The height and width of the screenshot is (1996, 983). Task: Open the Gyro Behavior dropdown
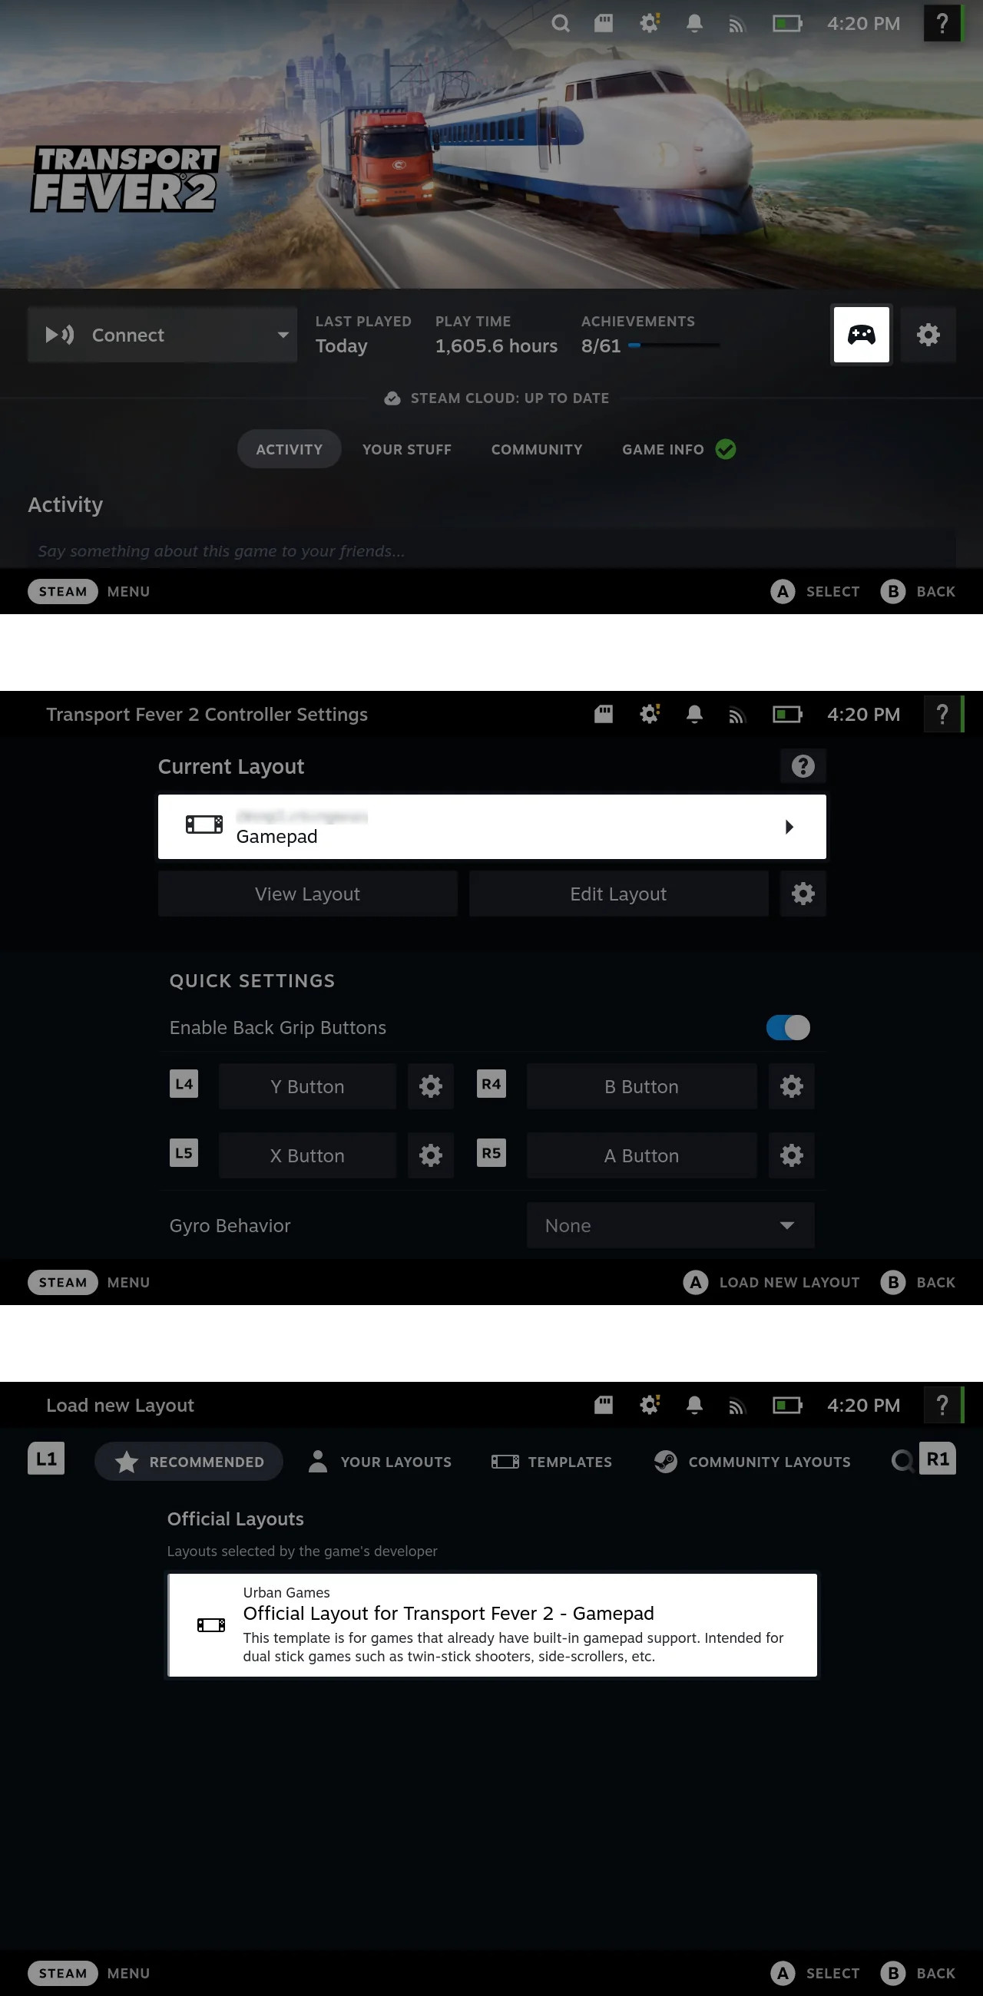click(670, 1225)
